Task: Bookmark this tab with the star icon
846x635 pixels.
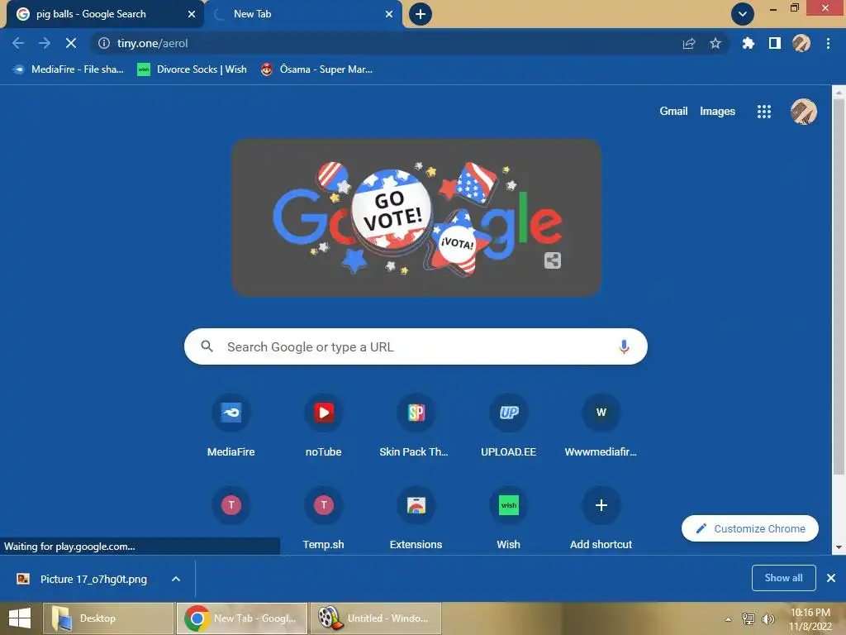Action: [x=715, y=43]
